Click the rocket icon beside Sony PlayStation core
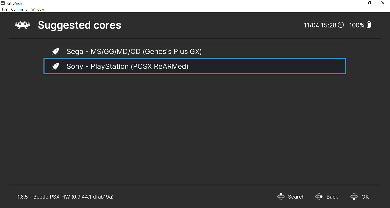This screenshot has width=390, height=208. point(55,67)
